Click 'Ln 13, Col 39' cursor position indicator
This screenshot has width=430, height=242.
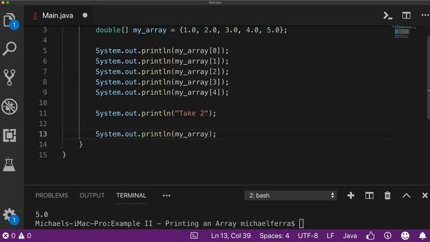231,236
